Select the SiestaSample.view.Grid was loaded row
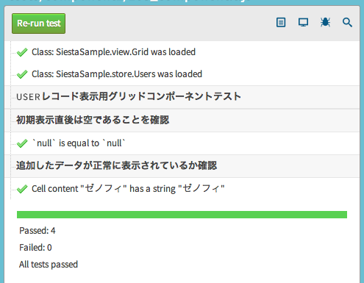 click(x=182, y=52)
